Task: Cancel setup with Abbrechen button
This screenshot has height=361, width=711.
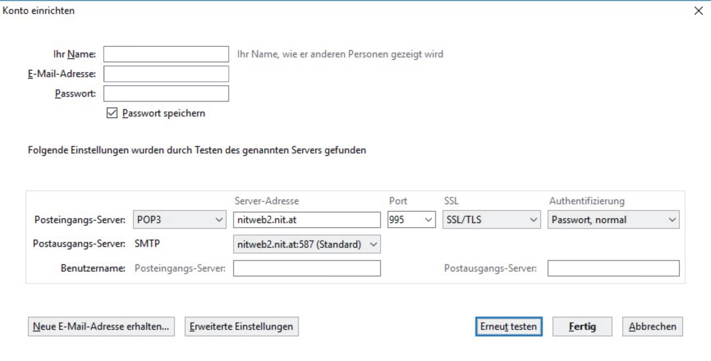Action: click(x=652, y=327)
